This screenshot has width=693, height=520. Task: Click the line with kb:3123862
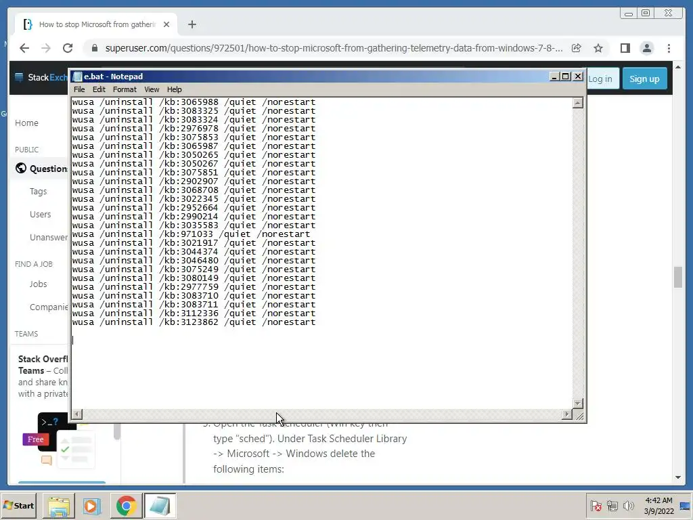[x=194, y=322]
